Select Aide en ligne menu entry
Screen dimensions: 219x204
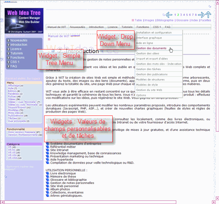[x=159, y=43]
